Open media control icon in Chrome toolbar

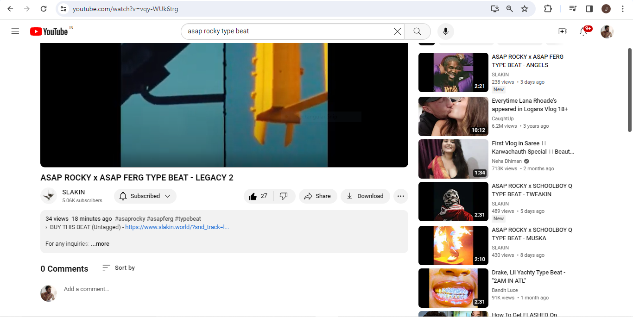click(573, 9)
